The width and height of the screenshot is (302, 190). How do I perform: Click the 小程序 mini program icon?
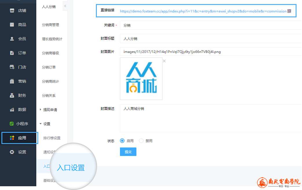tap(12, 124)
